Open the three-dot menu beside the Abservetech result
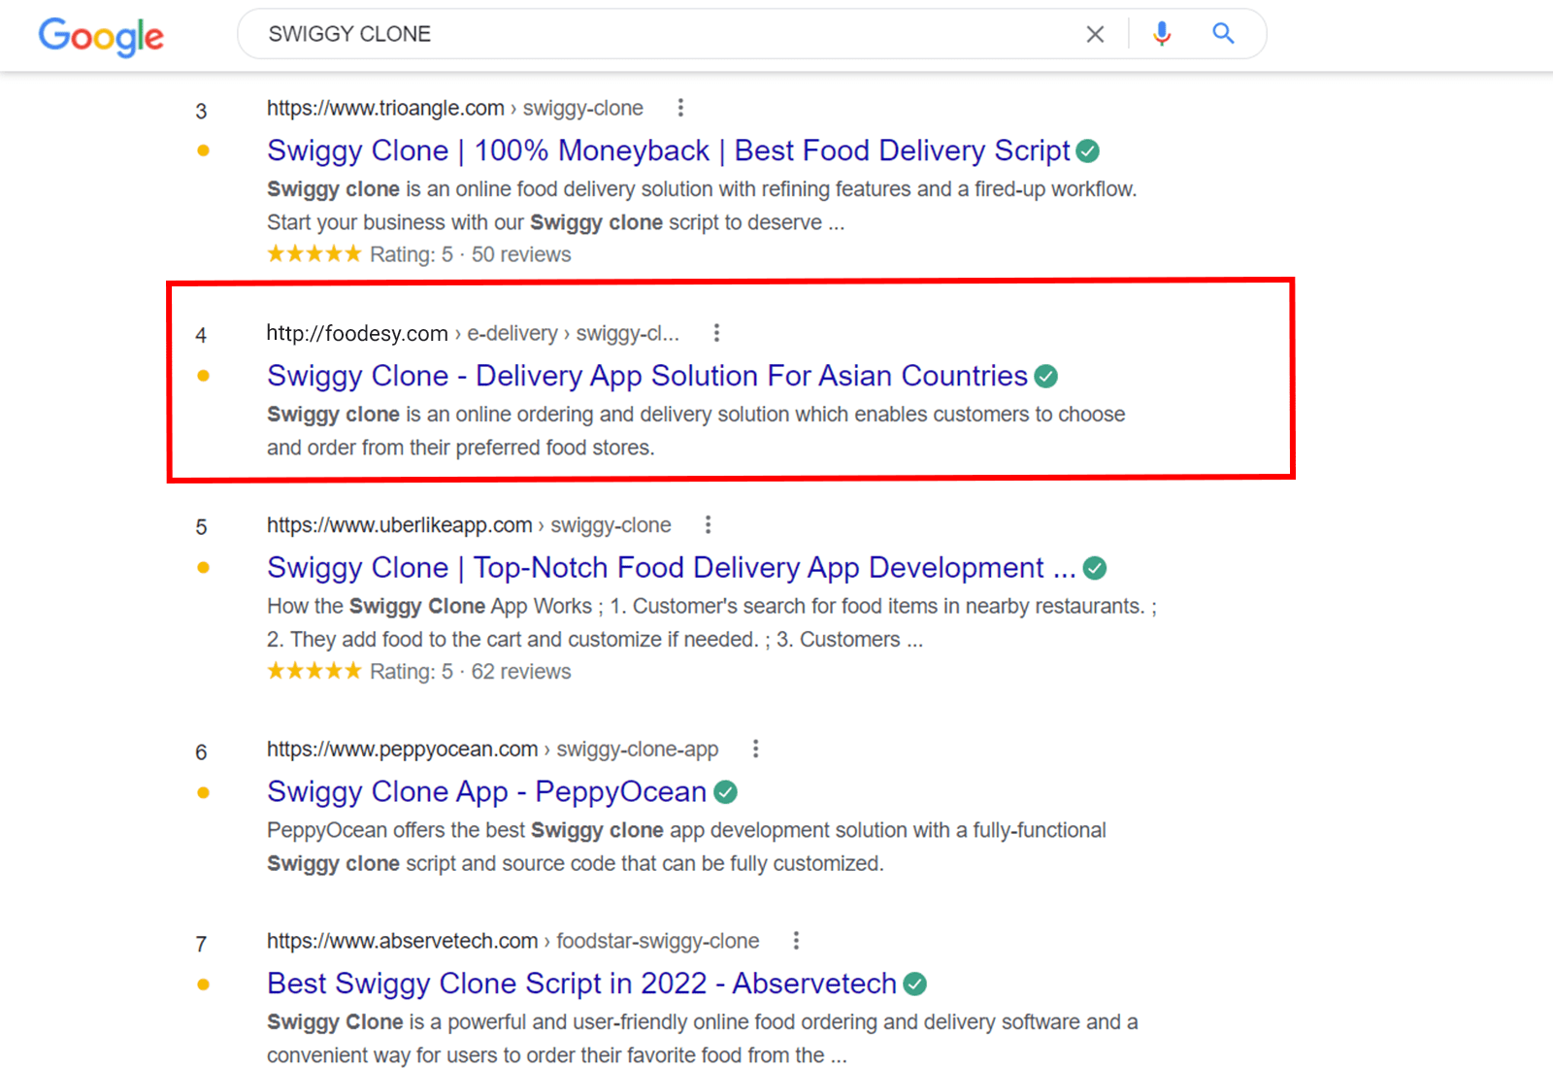The width and height of the screenshot is (1553, 1068). (x=796, y=940)
